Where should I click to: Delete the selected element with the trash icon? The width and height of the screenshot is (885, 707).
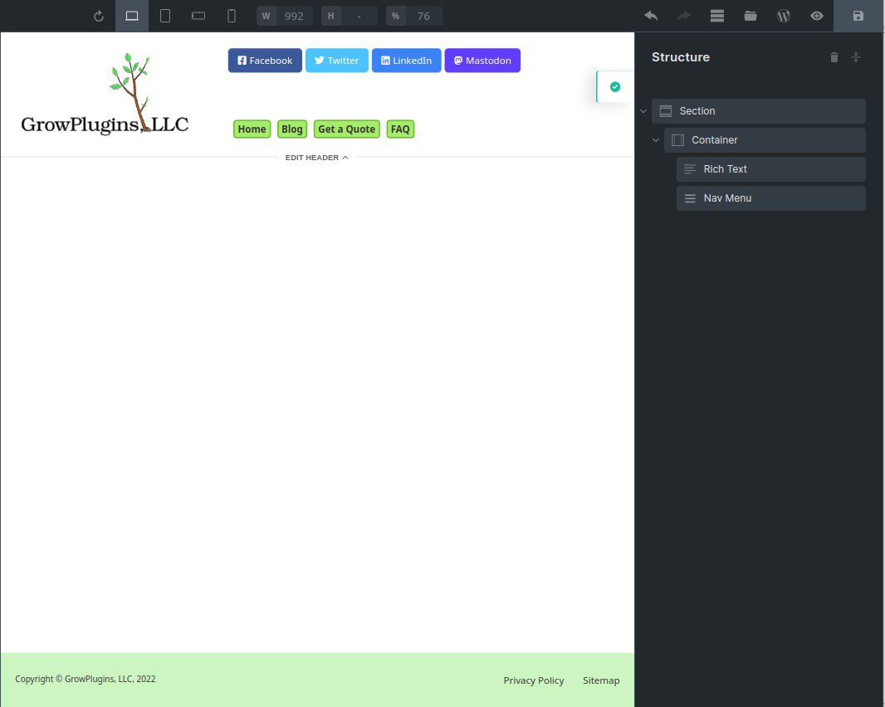[834, 56]
